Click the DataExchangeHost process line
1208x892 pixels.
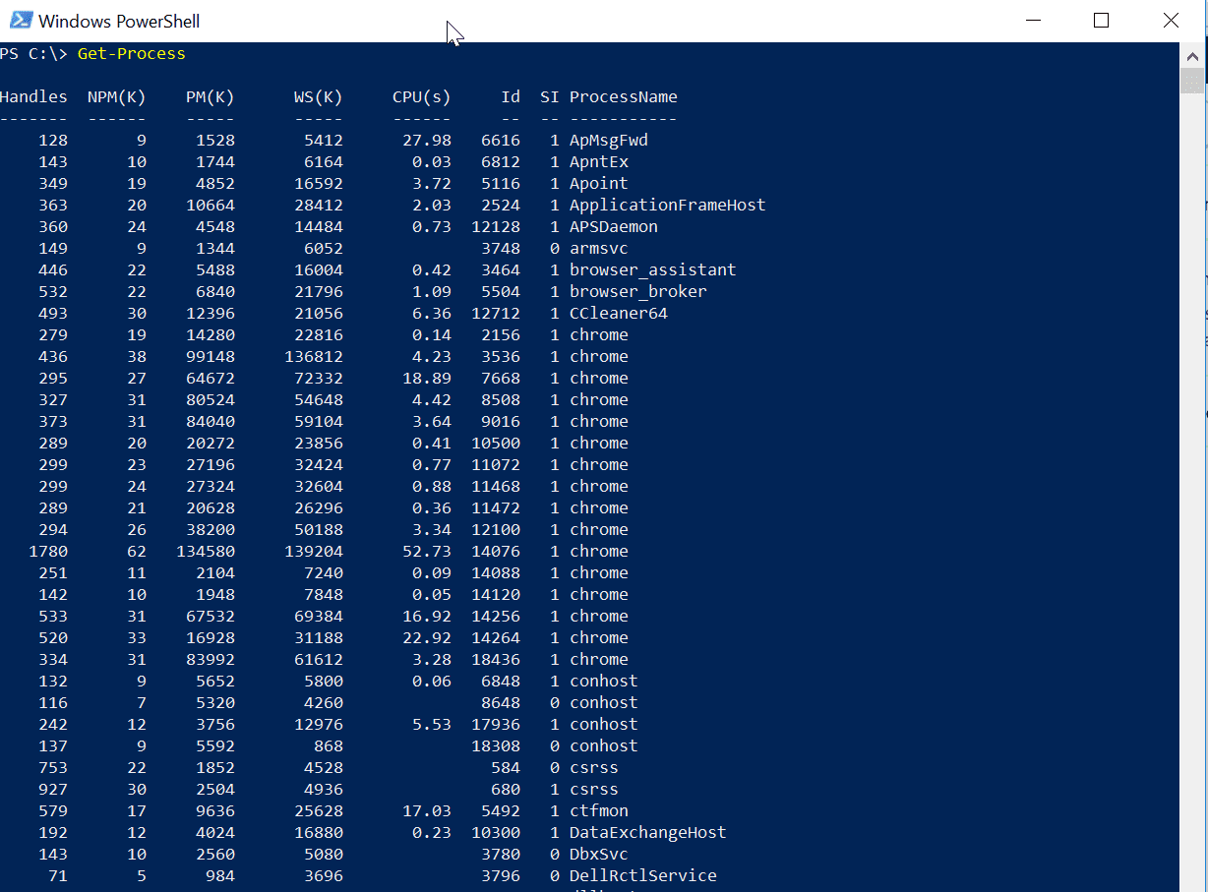tap(647, 832)
